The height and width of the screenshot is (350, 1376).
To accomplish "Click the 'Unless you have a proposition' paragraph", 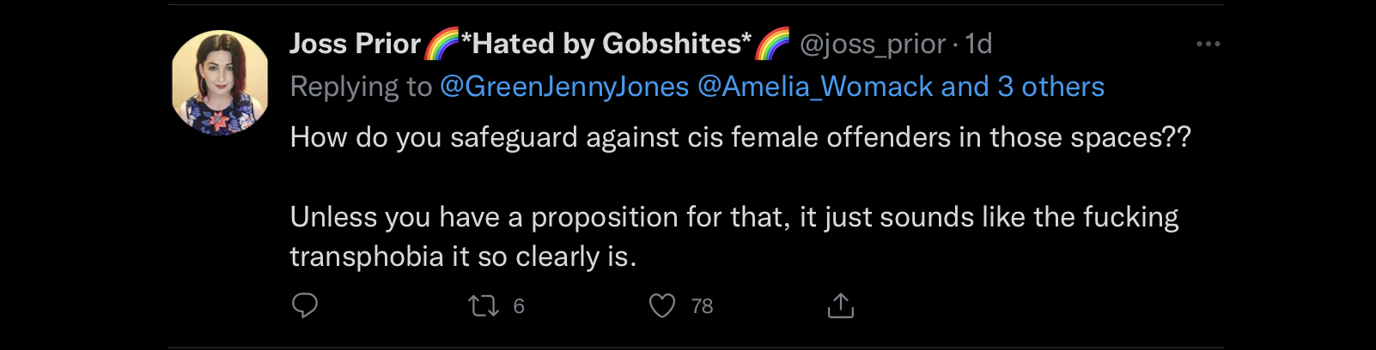I will 734,237.
